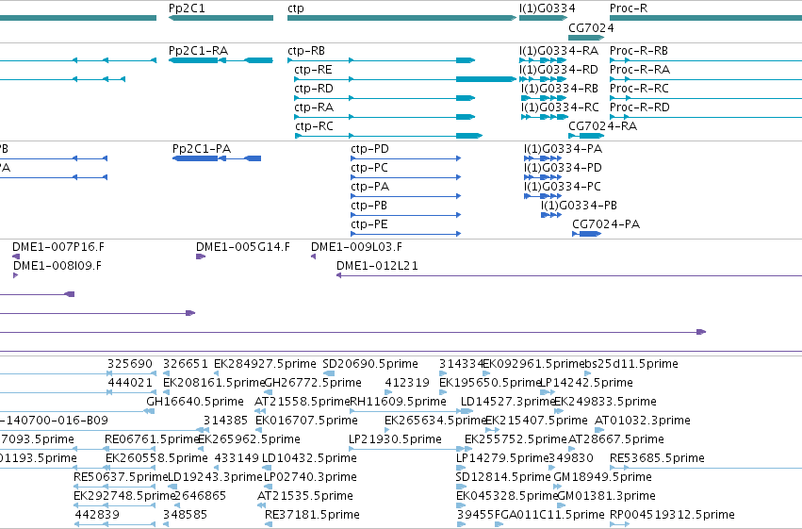Select the Proc-R-RA transcript

(x=706, y=79)
